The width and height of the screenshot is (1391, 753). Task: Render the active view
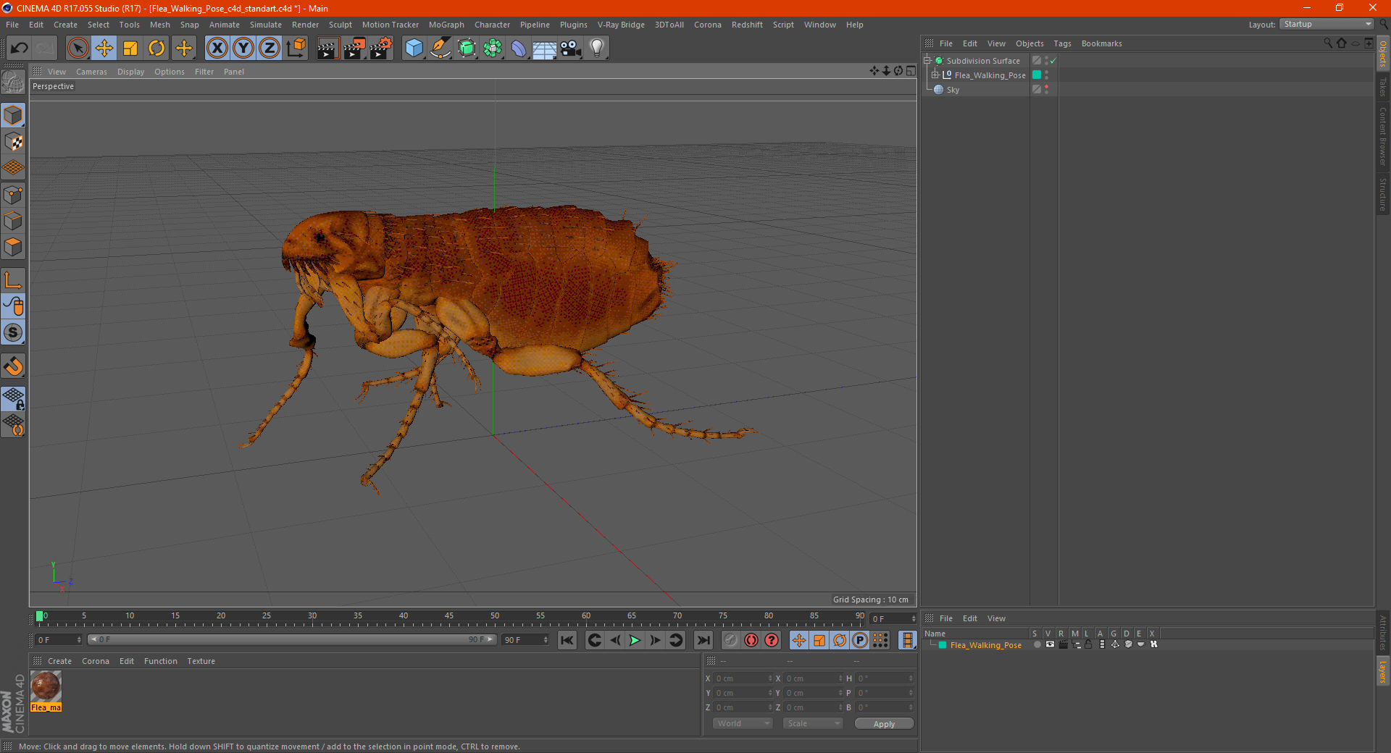coord(327,49)
